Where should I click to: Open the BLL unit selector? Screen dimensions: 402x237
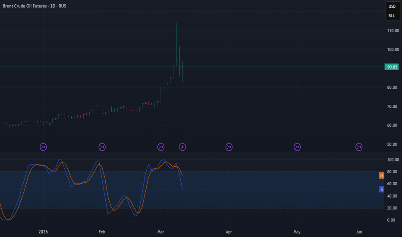392,16
